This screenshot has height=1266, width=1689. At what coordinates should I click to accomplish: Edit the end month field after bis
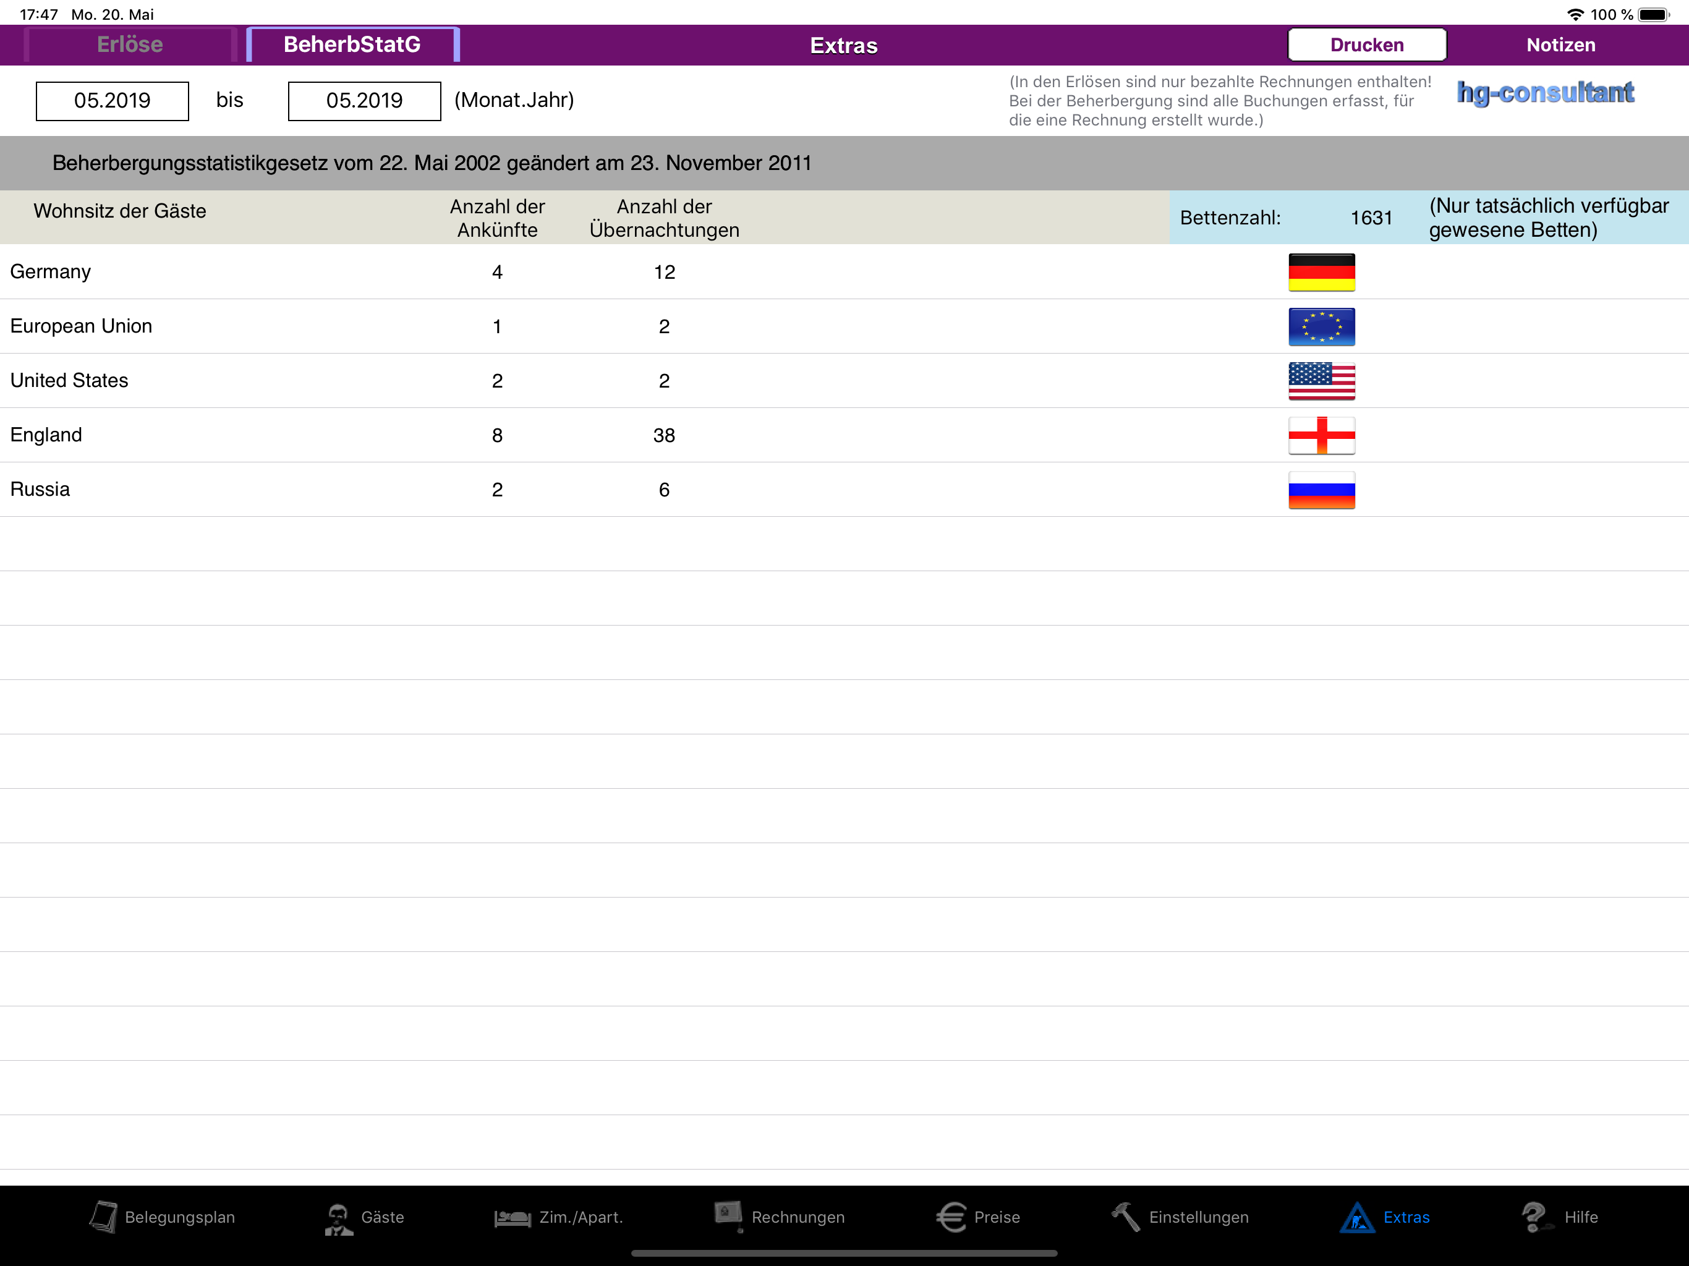tap(364, 100)
